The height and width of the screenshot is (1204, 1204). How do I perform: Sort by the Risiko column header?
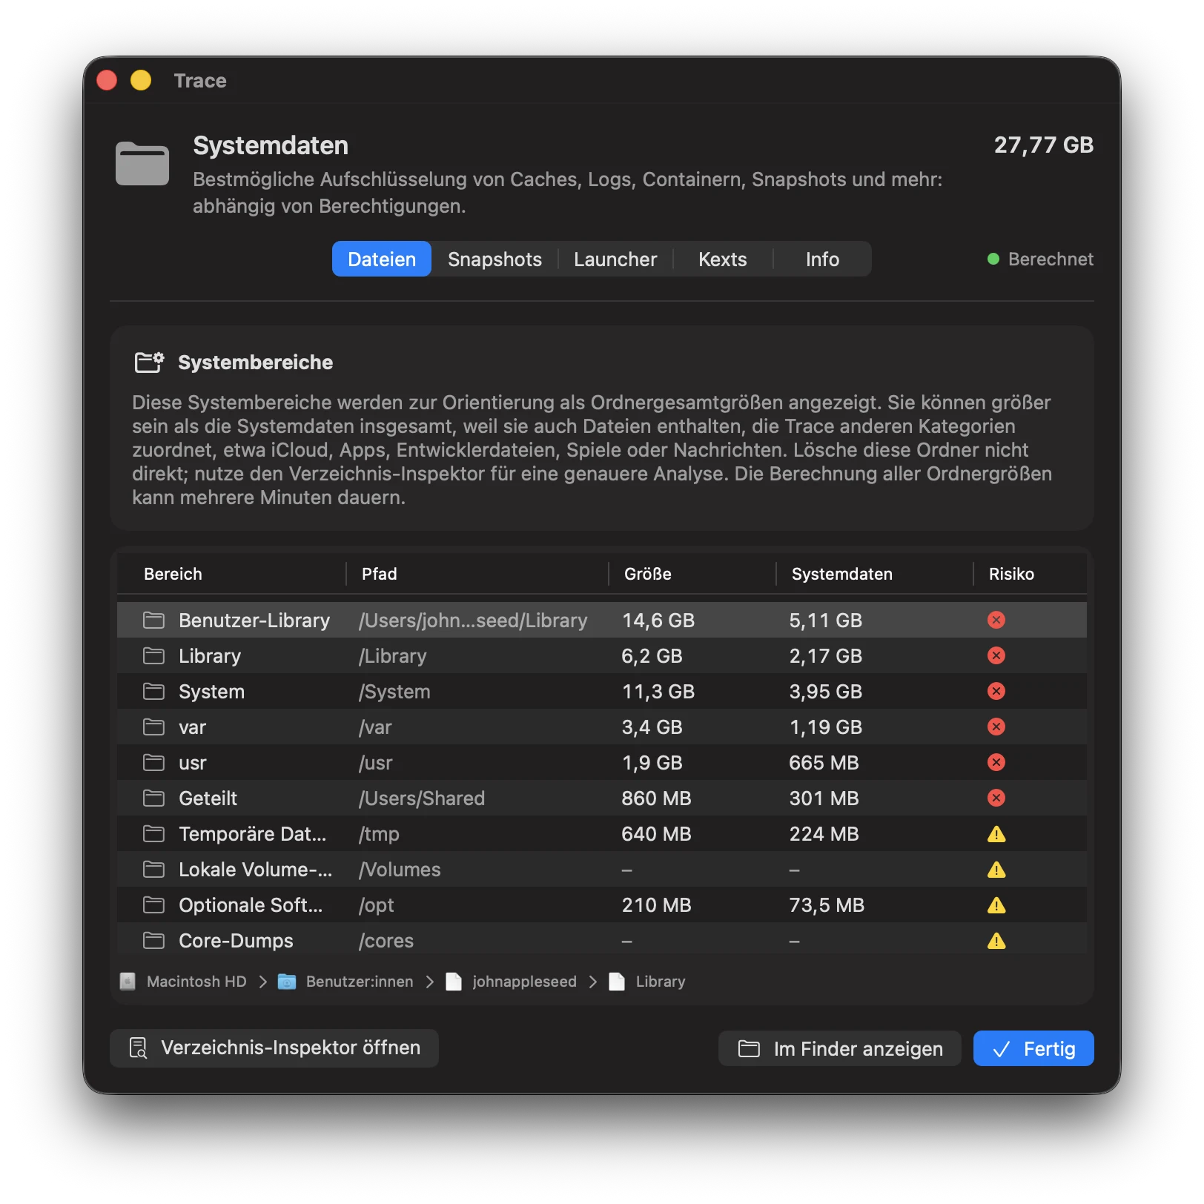1011,574
